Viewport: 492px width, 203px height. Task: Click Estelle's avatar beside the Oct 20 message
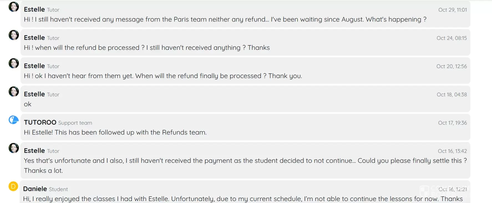[14, 63]
